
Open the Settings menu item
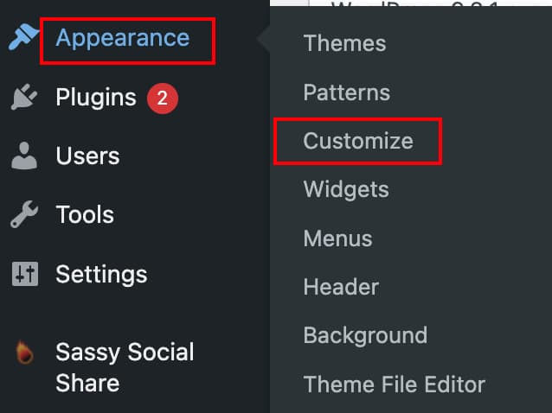pyautogui.click(x=101, y=275)
